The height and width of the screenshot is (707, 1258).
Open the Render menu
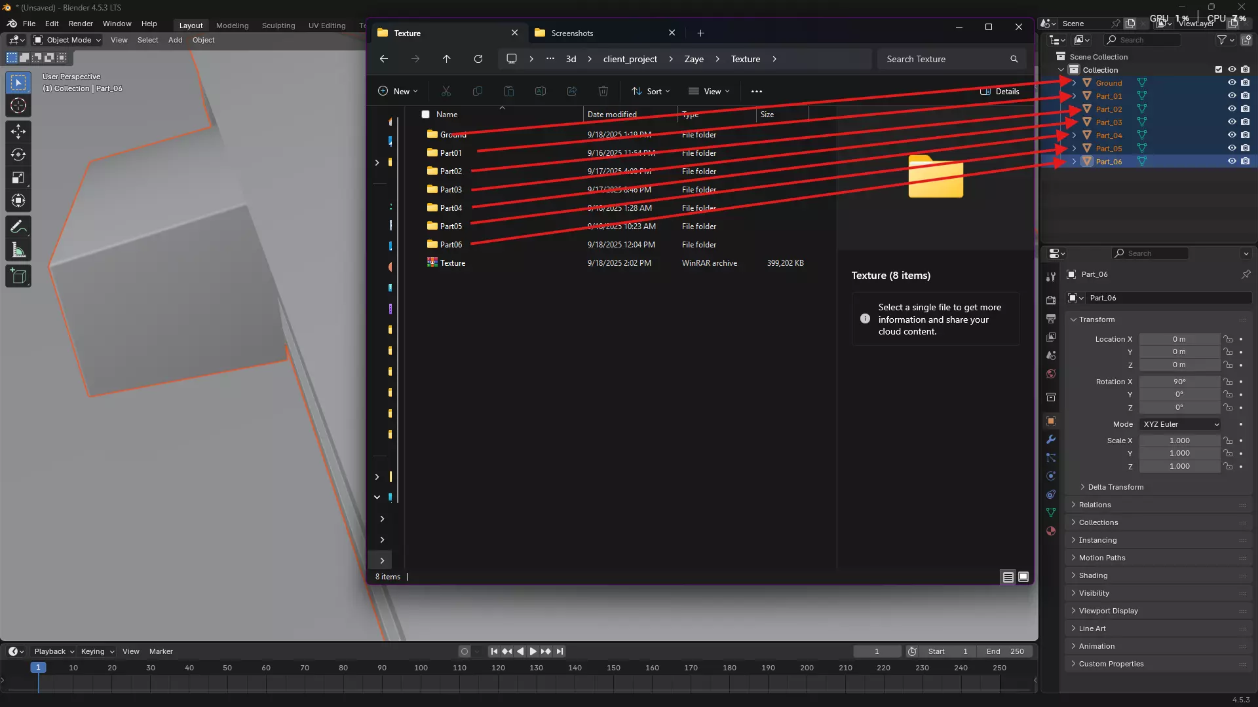tap(81, 24)
